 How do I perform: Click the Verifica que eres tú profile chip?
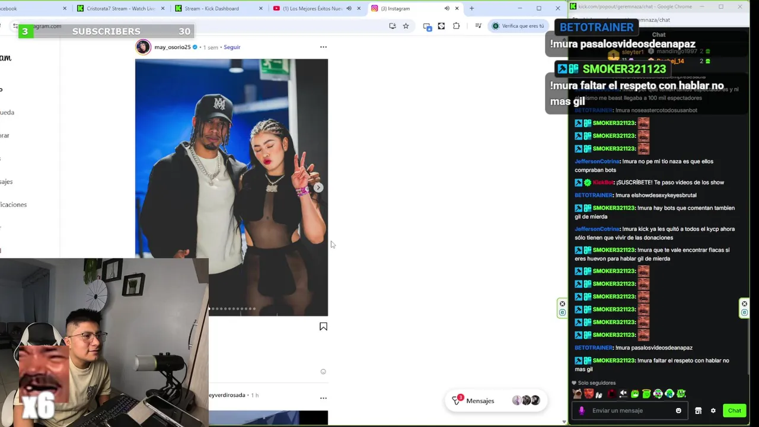(518, 26)
